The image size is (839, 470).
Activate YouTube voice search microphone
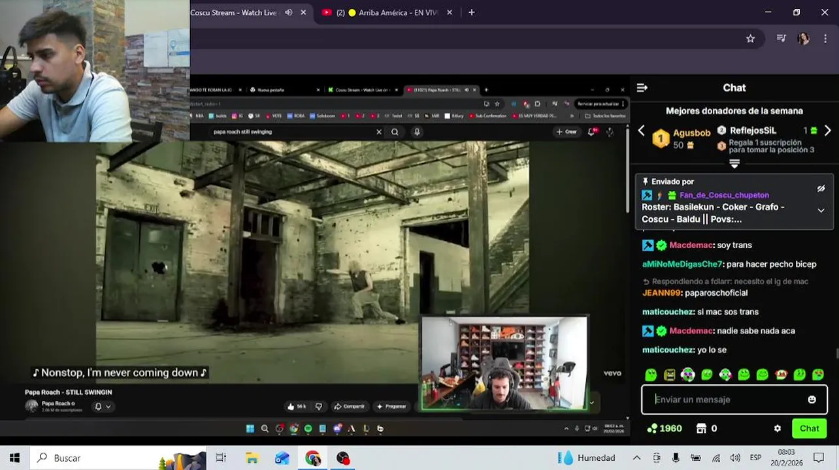tap(417, 132)
